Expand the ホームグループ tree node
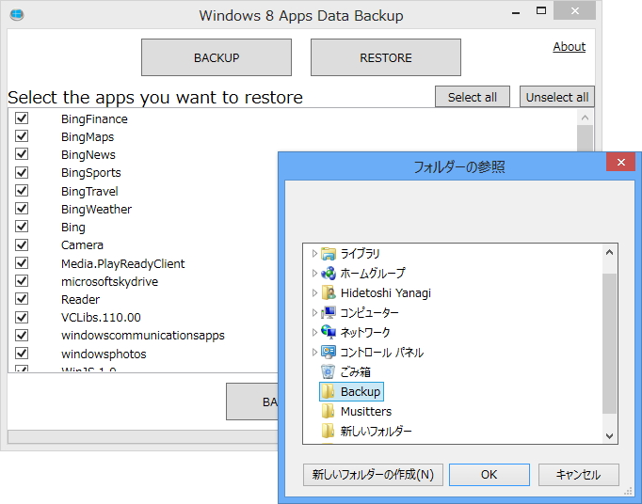 click(314, 274)
